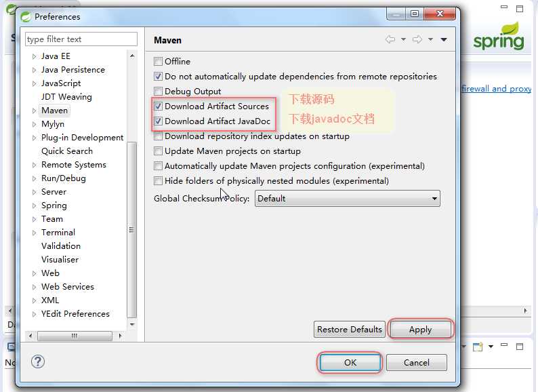The height and width of the screenshot is (392, 538).
Task: Expand the Maven tree node
Action: pyautogui.click(x=34, y=111)
